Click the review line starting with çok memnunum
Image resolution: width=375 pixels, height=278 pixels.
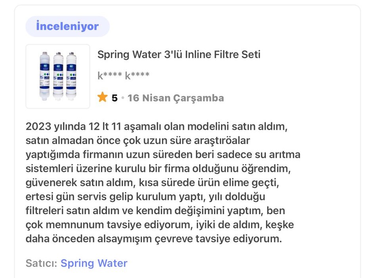160,224
